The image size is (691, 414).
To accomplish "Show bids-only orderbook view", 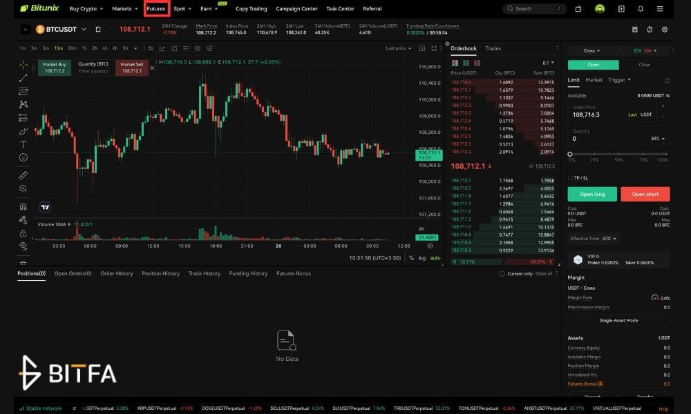I will [466, 63].
